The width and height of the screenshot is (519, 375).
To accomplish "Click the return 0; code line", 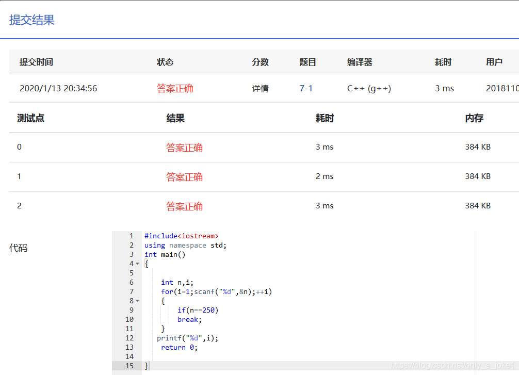I will [x=179, y=347].
